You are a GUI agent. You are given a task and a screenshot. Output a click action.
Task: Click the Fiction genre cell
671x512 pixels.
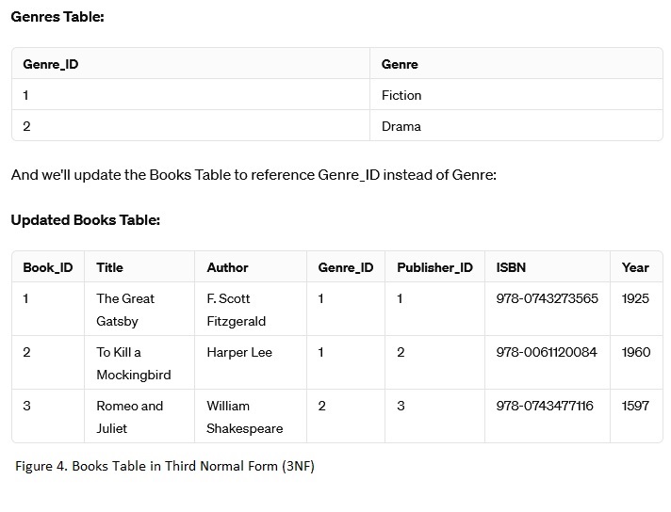(401, 95)
